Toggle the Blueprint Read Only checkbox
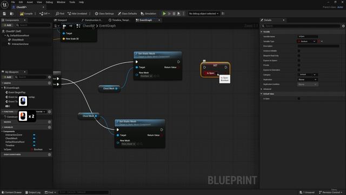The image size is (346, 195). pyautogui.click(x=299, y=56)
